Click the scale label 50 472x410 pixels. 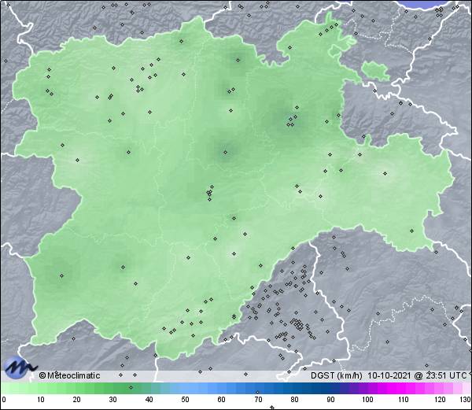(185, 400)
